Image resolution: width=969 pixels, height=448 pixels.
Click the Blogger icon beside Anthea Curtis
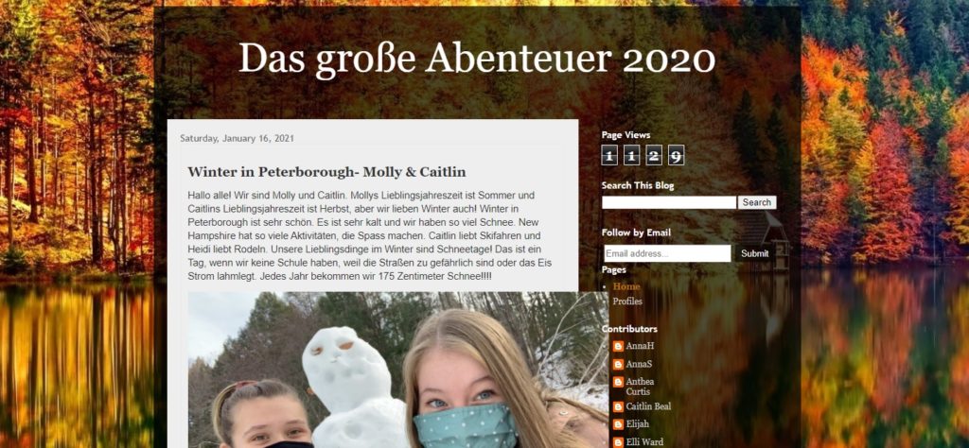click(619, 382)
